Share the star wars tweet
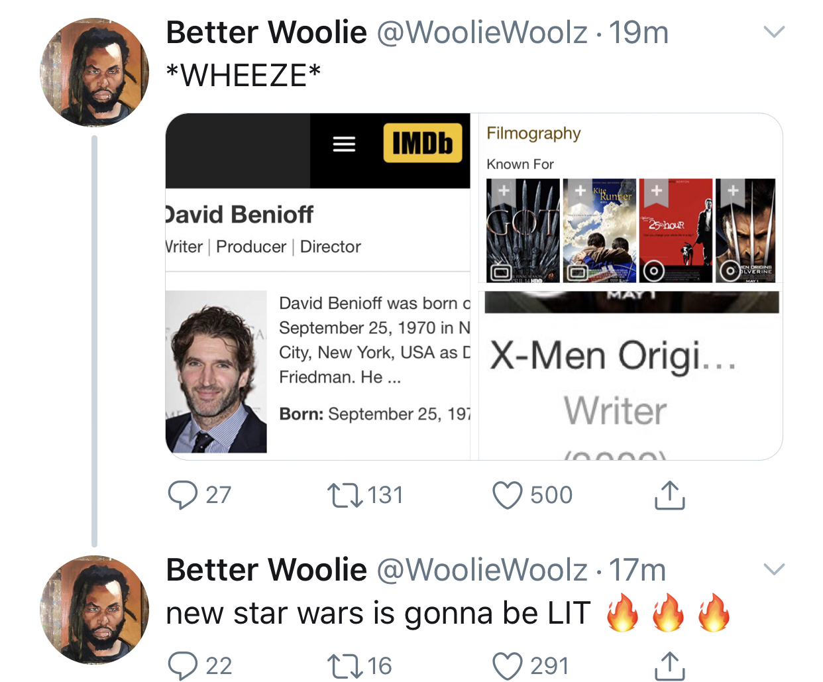The image size is (823, 682). (x=669, y=665)
